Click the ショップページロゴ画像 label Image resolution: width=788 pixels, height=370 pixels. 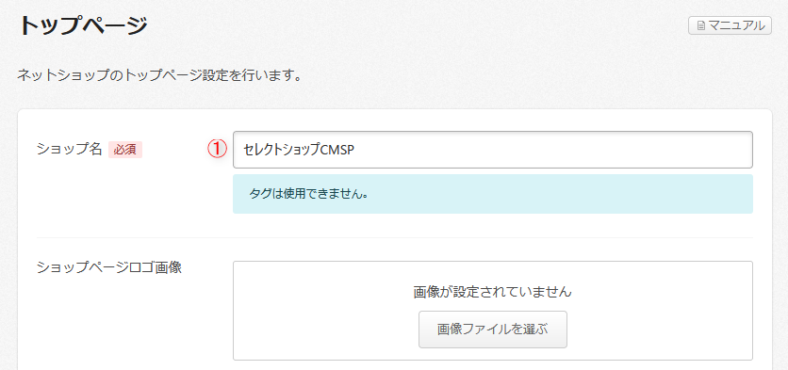(109, 267)
